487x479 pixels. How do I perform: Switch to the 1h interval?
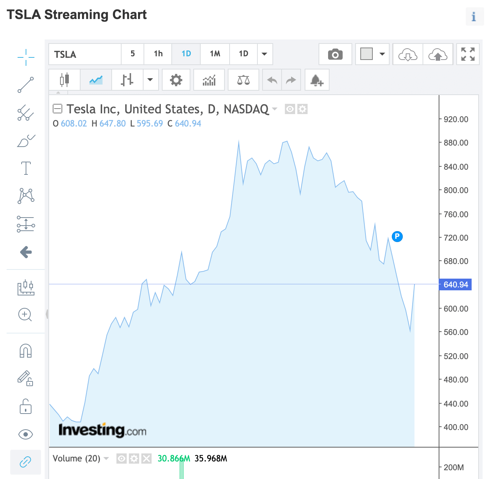tap(158, 54)
